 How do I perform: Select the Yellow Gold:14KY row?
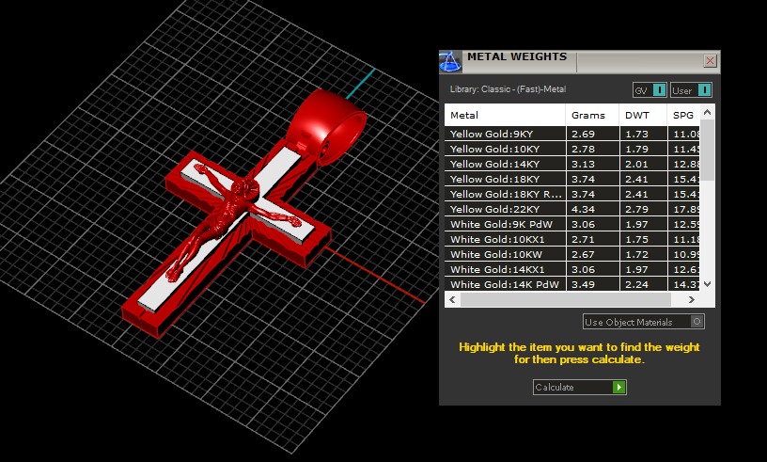pos(572,164)
